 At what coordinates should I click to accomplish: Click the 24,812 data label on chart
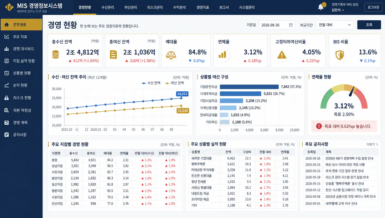click(182, 93)
